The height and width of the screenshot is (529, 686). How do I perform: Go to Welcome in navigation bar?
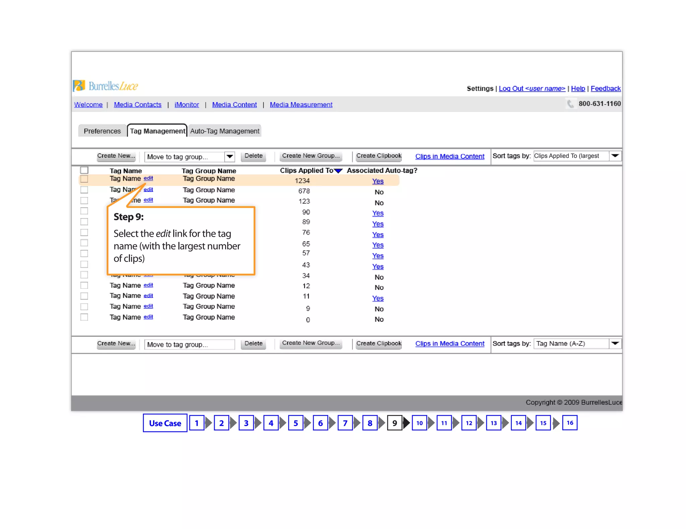click(x=88, y=105)
